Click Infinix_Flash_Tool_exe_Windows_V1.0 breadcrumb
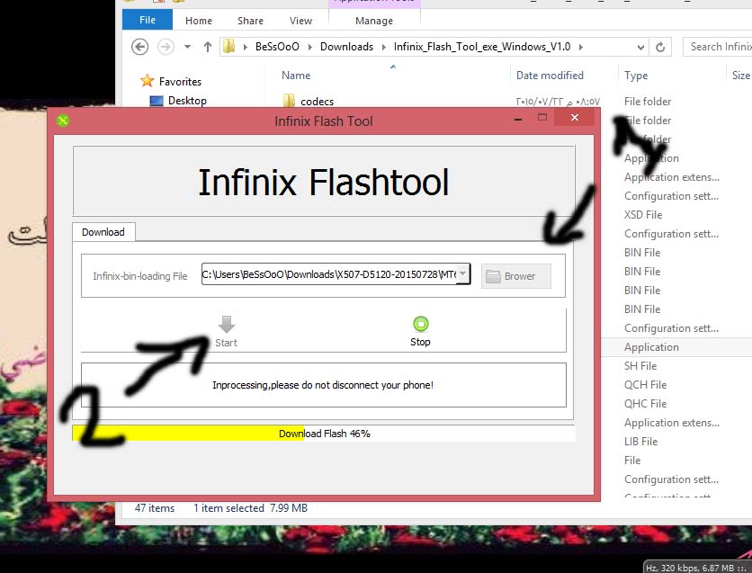 click(x=482, y=47)
